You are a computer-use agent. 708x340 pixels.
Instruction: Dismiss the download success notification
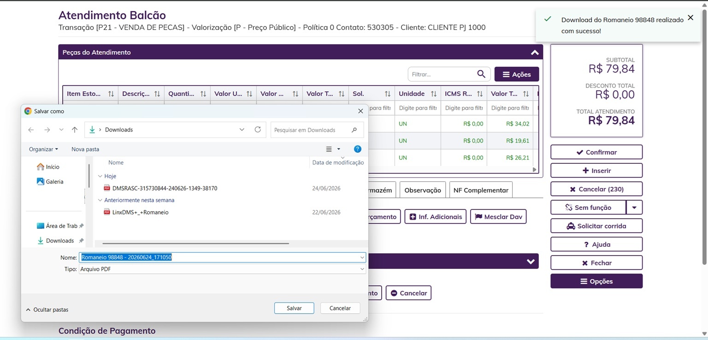690,18
